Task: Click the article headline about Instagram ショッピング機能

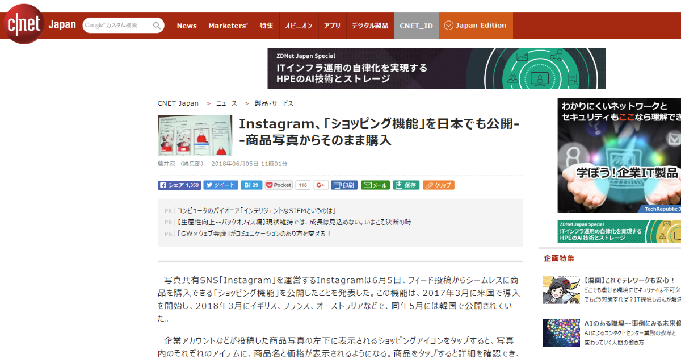Action: 379,132
